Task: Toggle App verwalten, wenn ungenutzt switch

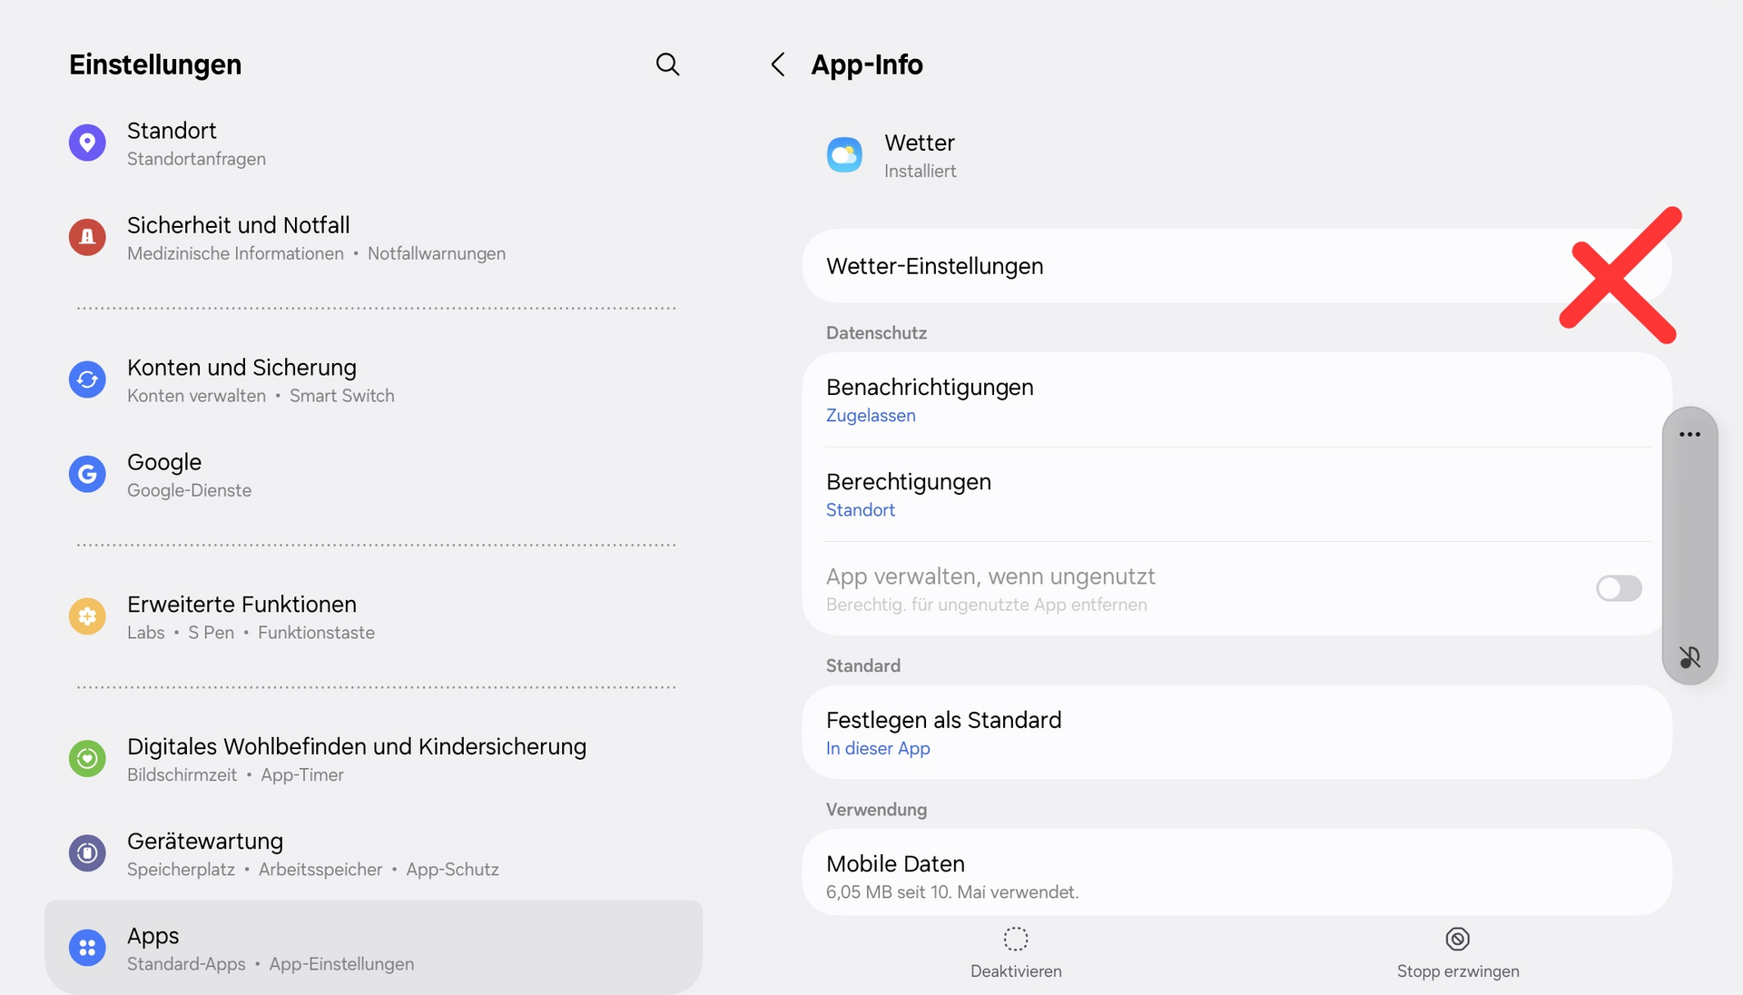Action: coord(1619,588)
